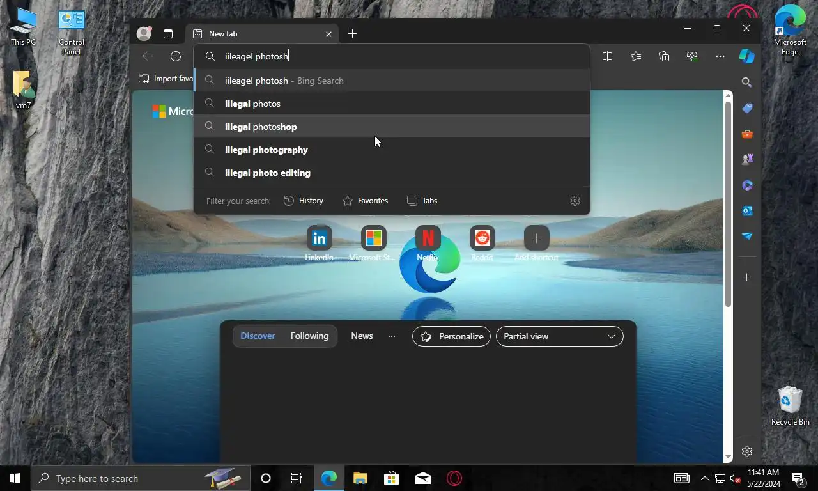Viewport: 818px width, 491px height.
Task: Open the Microsoft Store shortcut tile
Action: 373,244
